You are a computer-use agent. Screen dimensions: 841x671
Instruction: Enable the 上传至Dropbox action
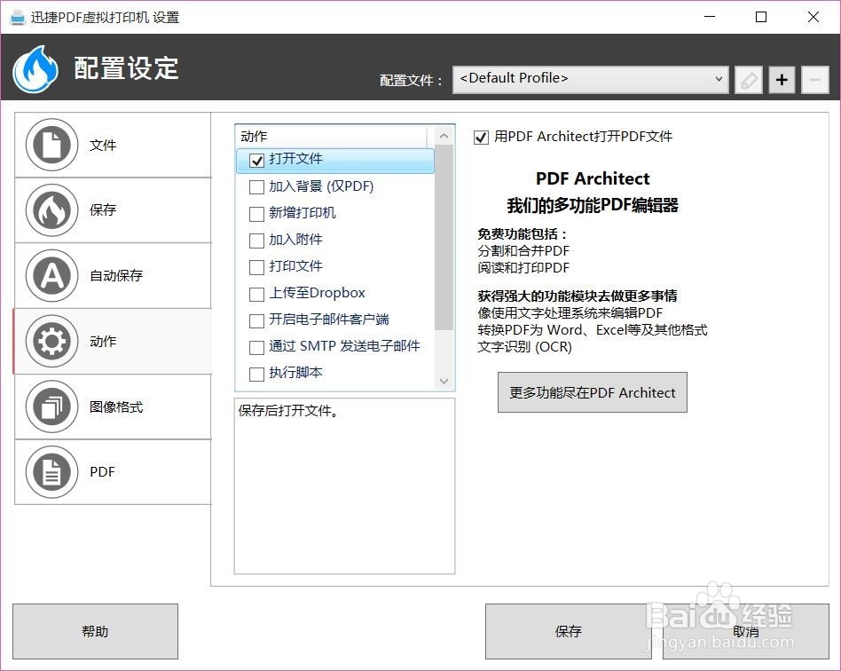256,294
